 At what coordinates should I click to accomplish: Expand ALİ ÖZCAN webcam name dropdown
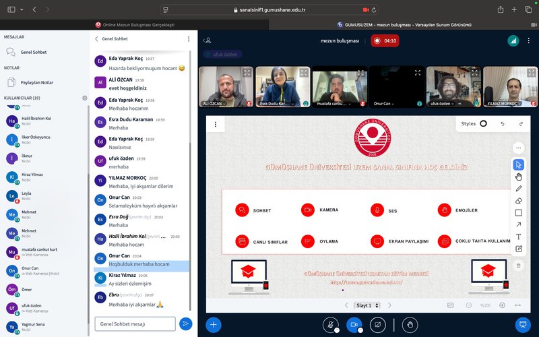[x=214, y=104]
